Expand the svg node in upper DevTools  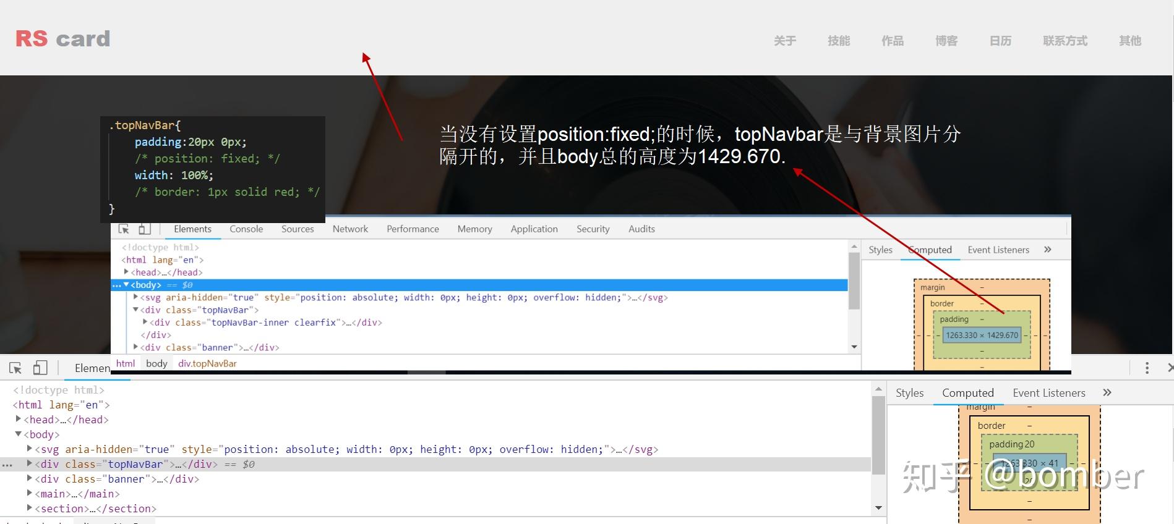pyautogui.click(x=135, y=297)
